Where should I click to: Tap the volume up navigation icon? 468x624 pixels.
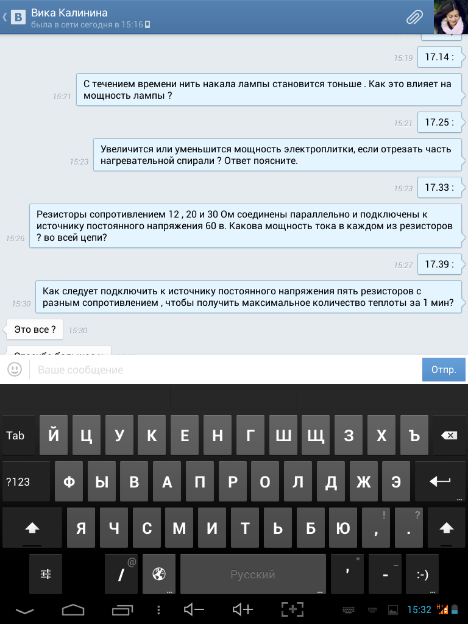tap(243, 609)
